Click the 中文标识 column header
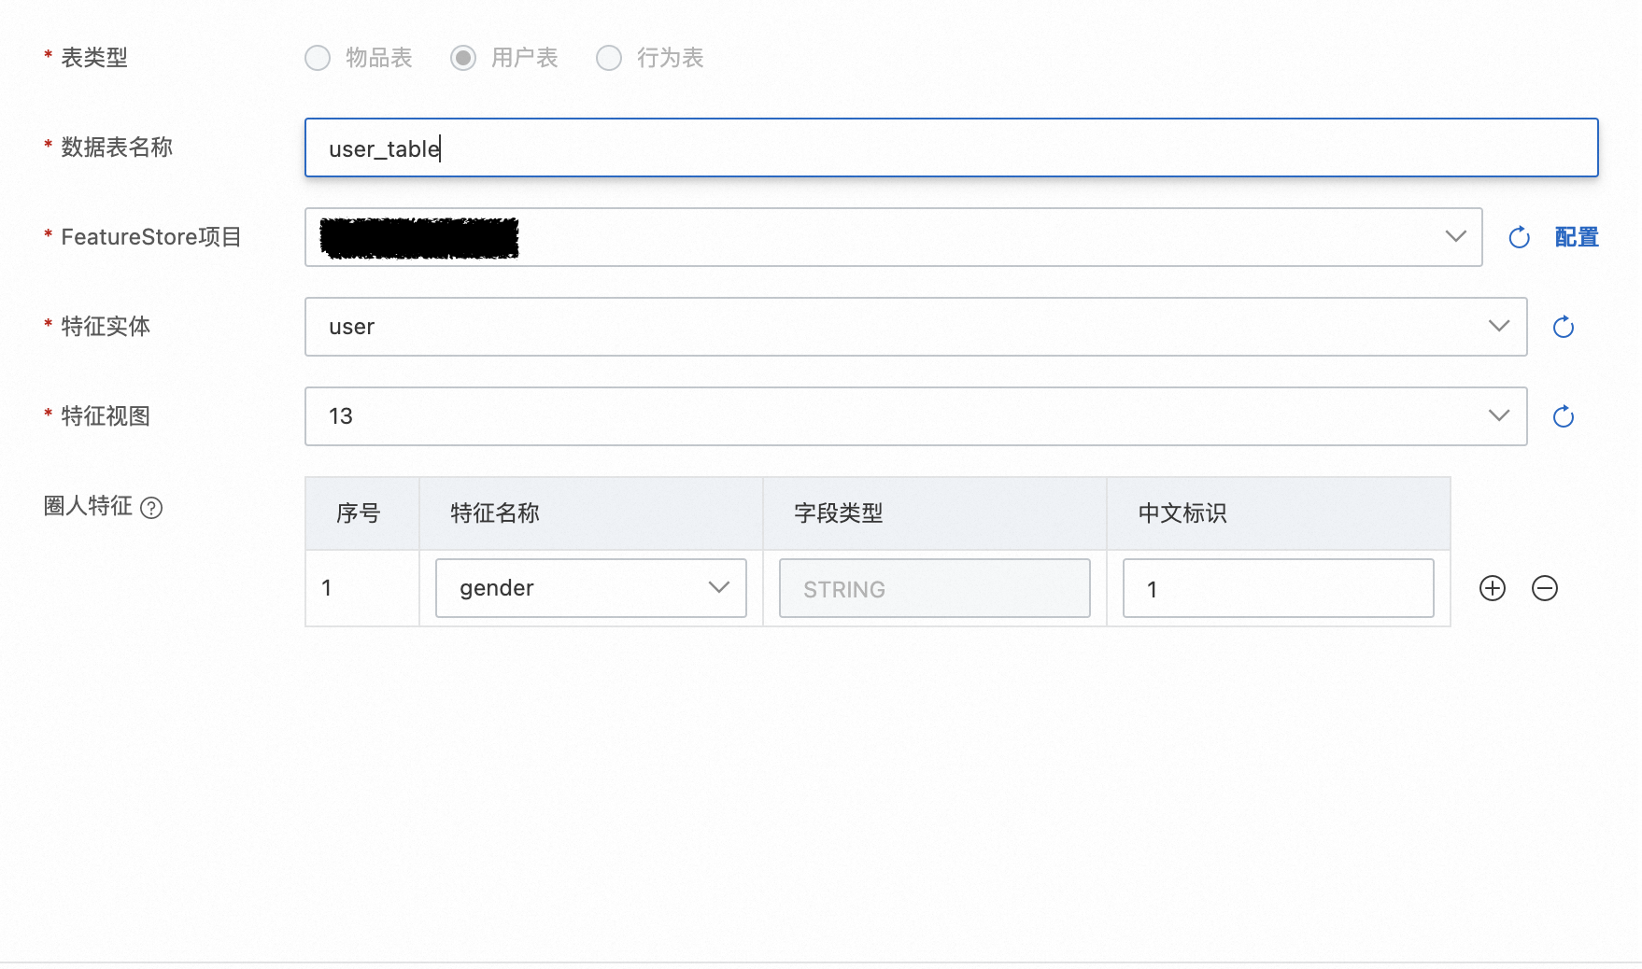The image size is (1642, 969). click(x=1279, y=513)
